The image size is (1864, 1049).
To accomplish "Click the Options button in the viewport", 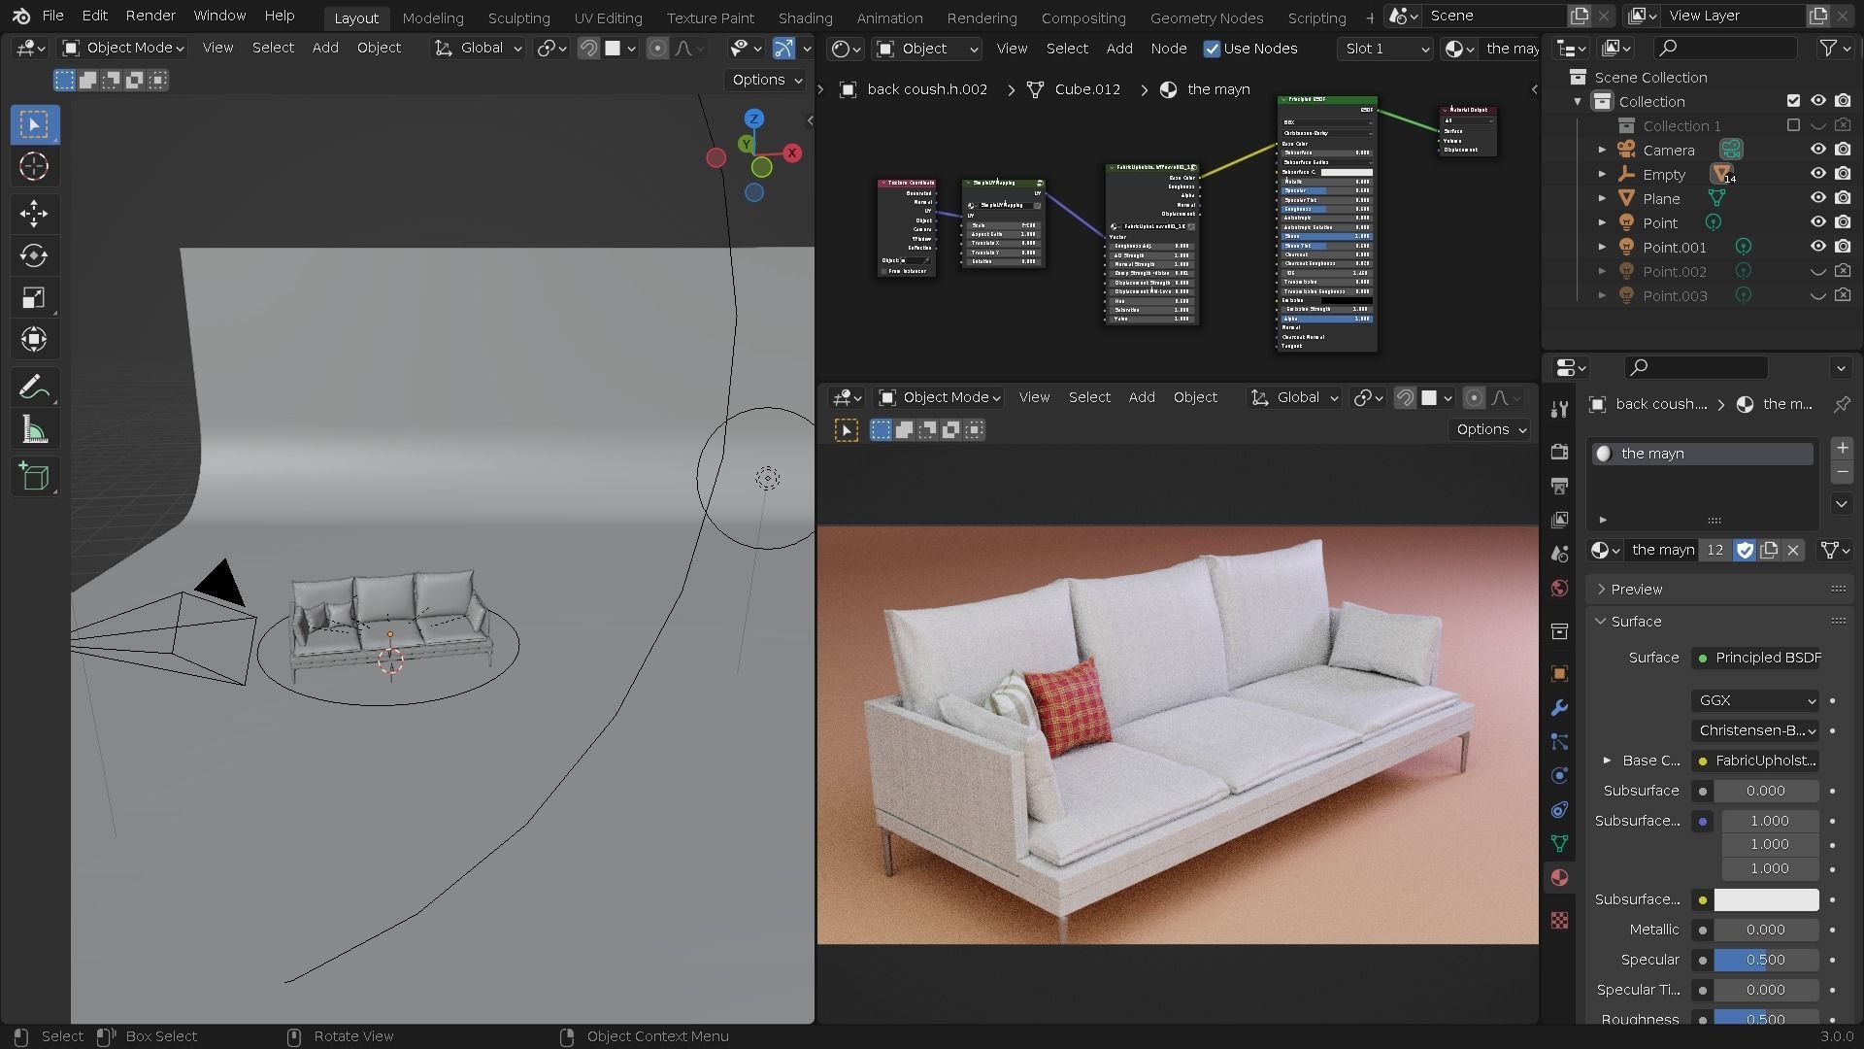I will pos(764,80).
